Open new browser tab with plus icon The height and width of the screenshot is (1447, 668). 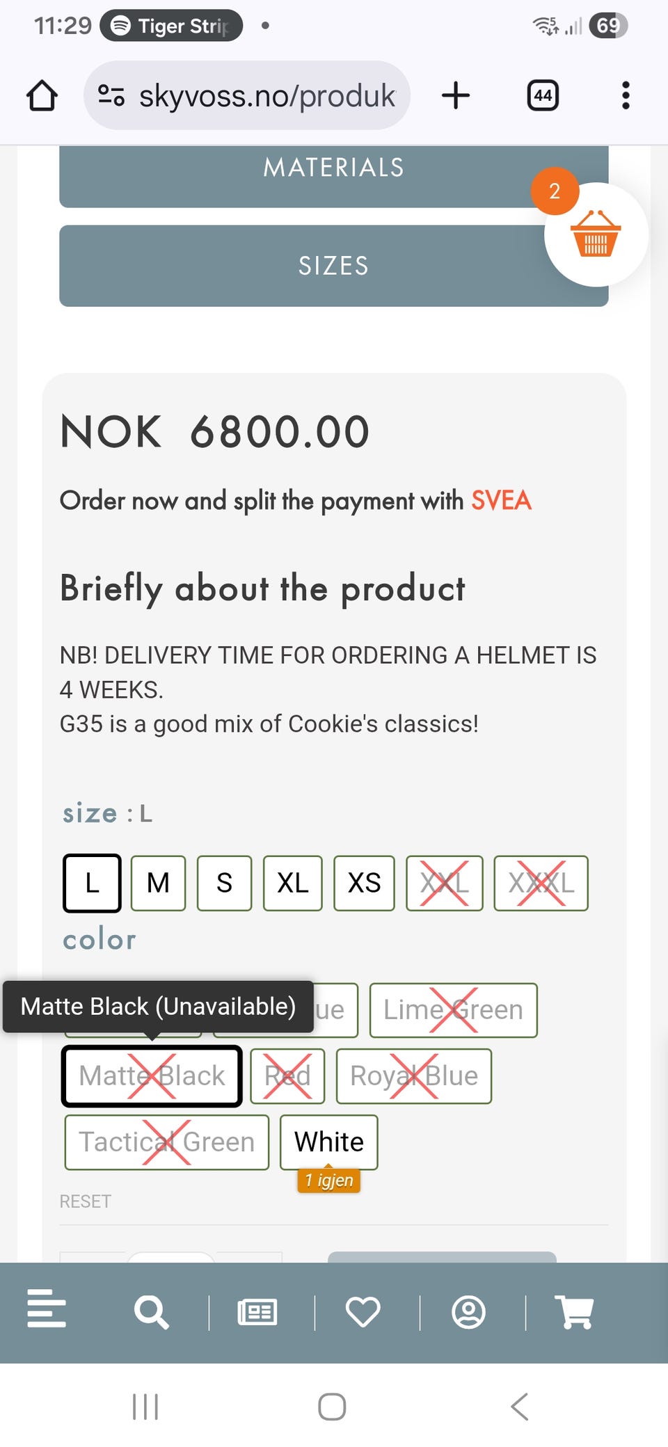pos(456,95)
